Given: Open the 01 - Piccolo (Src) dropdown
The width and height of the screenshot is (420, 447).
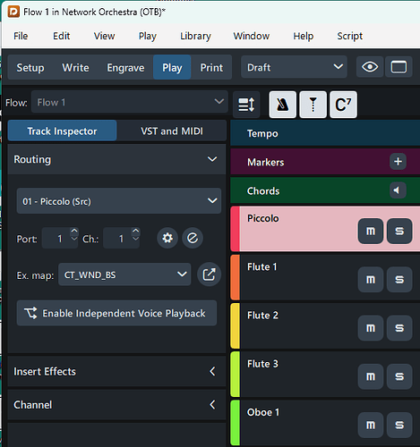Looking at the screenshot, I should click(x=119, y=201).
